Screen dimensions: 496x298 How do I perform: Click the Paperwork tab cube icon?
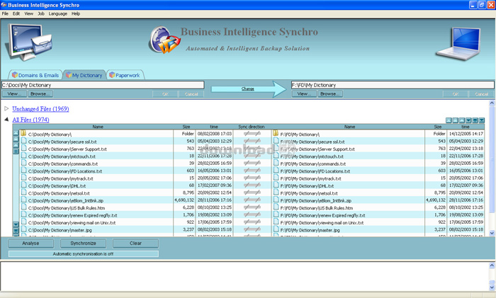[112, 75]
